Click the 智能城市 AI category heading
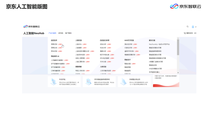Image resolution: width=207 pixels, height=116 pixels. click(55, 56)
